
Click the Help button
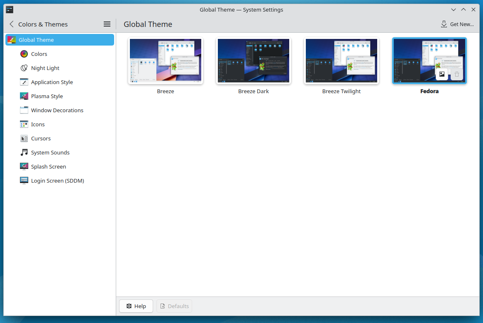click(136, 306)
